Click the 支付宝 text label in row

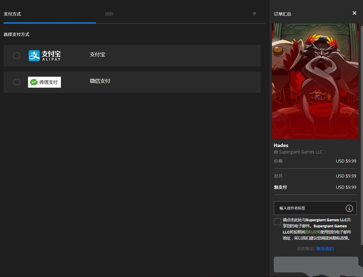point(97,55)
